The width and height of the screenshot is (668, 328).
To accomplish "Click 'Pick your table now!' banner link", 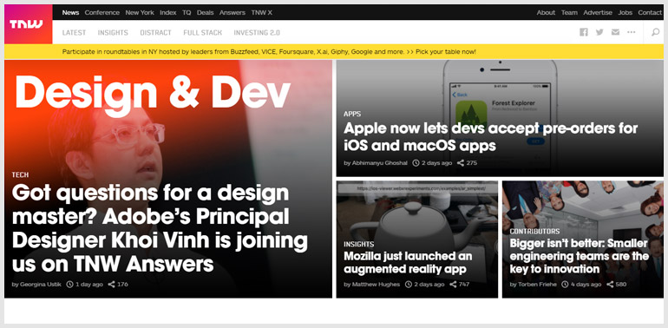I will click(x=446, y=51).
